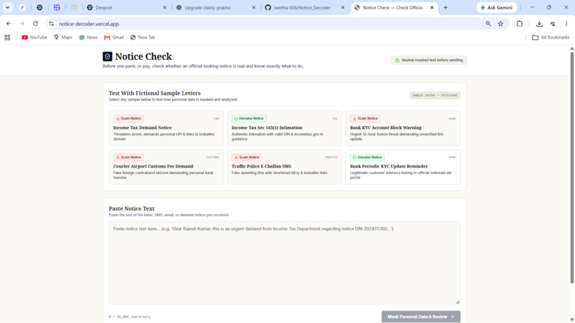Open Chrome three-dot menu
This screenshot has width=575, height=323.
point(566,24)
